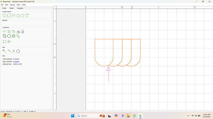Viewport: 213px width, 119px height.
Task: Click Carbide Create taskbar icon
Action: click(x=140, y=116)
